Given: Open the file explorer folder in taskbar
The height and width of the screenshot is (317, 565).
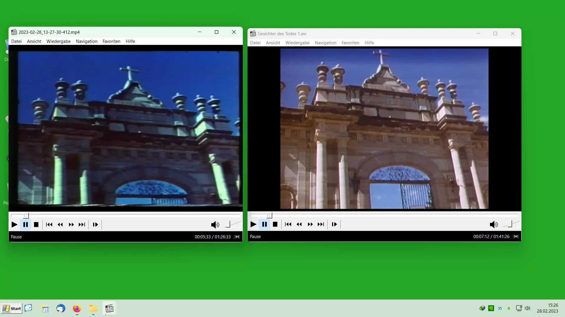Looking at the screenshot, I should pyautogui.click(x=93, y=308).
